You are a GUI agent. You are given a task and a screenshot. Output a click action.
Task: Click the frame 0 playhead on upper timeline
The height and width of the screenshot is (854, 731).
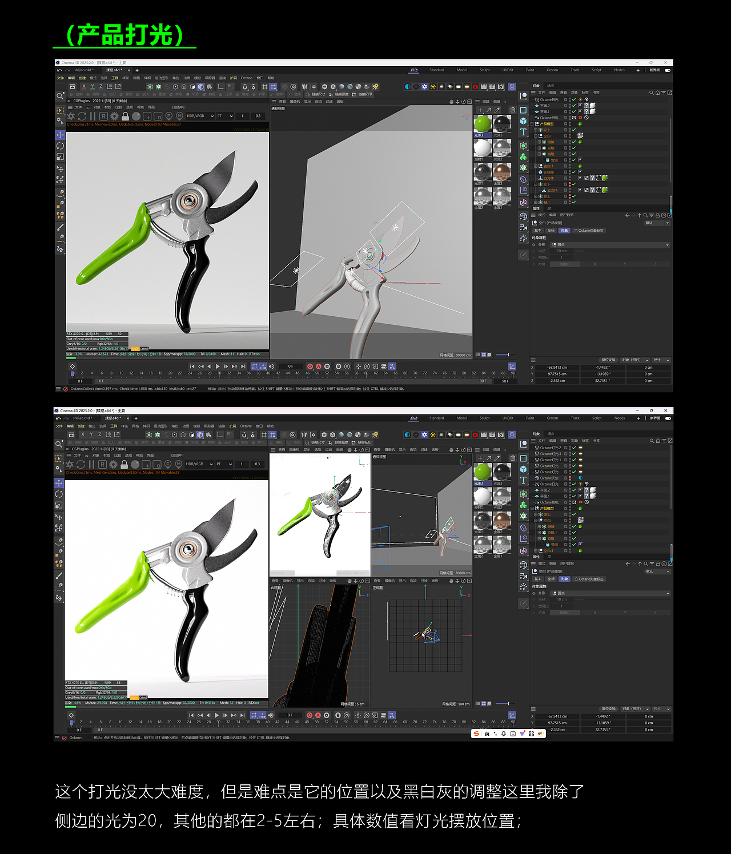73,373
